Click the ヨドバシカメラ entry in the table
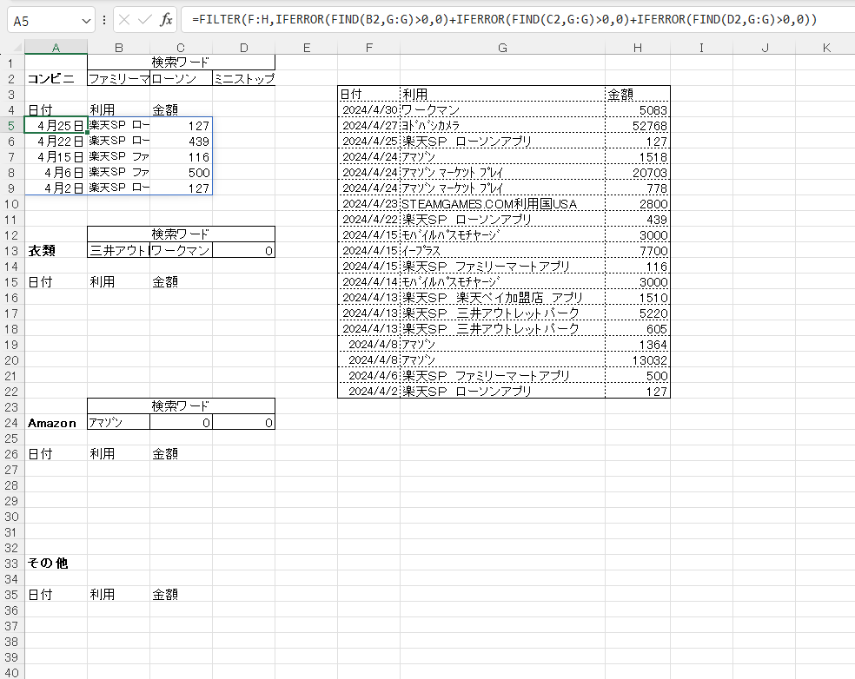This screenshot has width=855, height=679. point(502,126)
